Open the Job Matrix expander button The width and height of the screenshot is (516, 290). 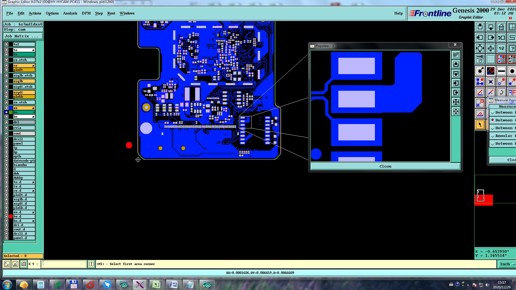[x=23, y=36]
